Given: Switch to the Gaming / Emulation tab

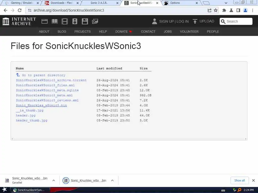Looking at the screenshot, I should point(21,3).
